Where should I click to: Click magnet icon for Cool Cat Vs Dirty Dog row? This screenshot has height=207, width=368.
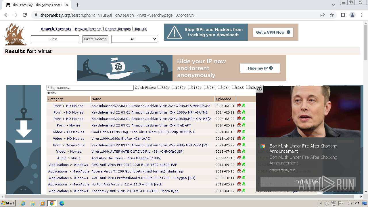tap(239, 132)
